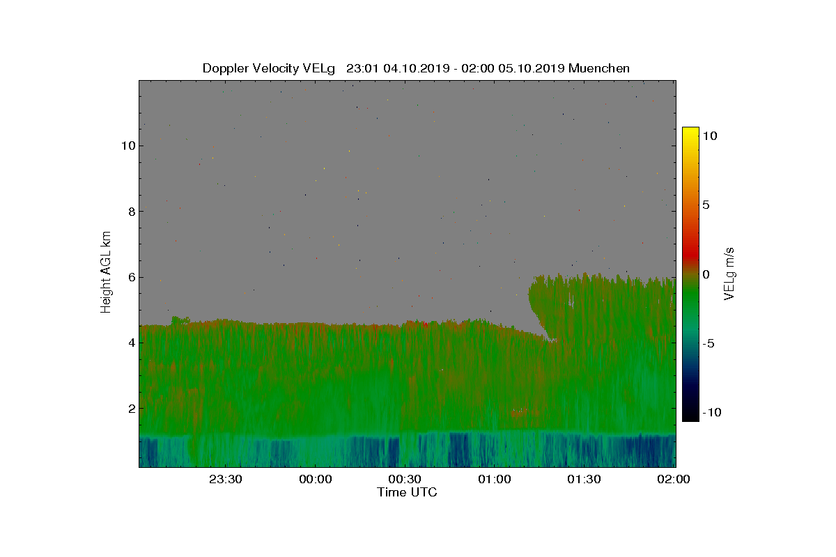Click the '00:00' time tick label
Viewport: 836px width, 557px height.
pos(316,479)
